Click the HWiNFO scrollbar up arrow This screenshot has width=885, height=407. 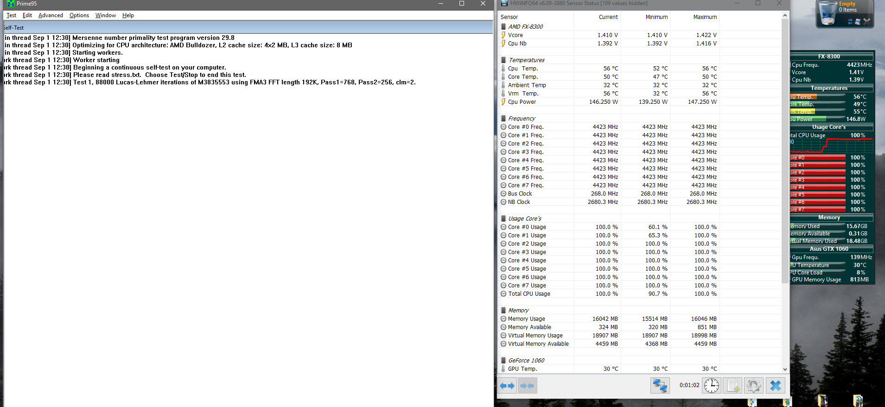(x=785, y=16)
